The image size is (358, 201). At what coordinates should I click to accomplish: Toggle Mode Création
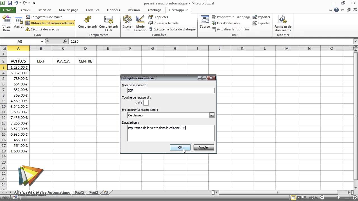coord(140,23)
